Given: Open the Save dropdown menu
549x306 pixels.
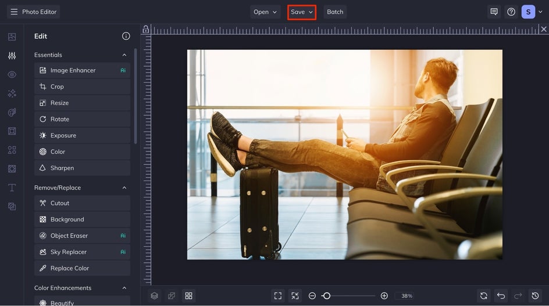Looking at the screenshot, I should pyautogui.click(x=302, y=12).
